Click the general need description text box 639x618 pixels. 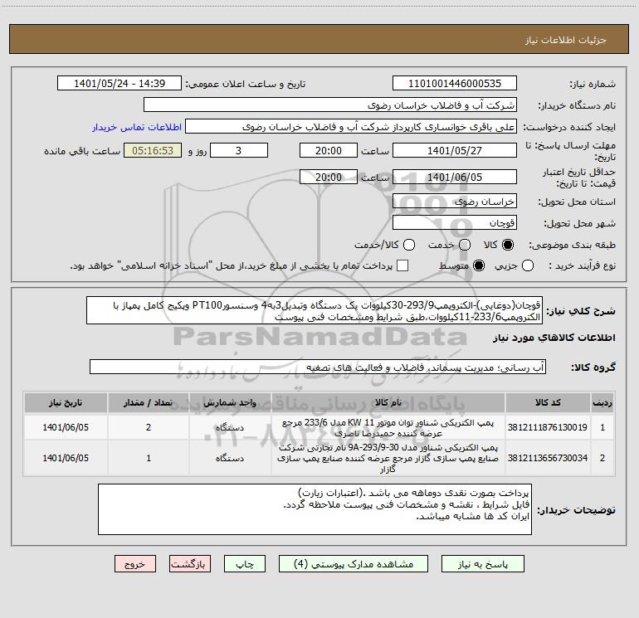315,310
